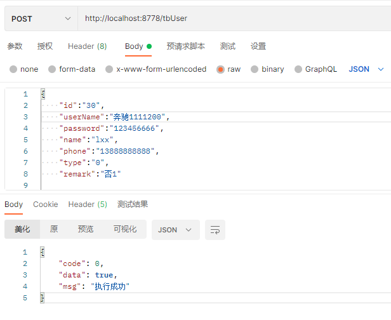Open the 预请求脚本 tab
391x320 pixels.
[186, 46]
